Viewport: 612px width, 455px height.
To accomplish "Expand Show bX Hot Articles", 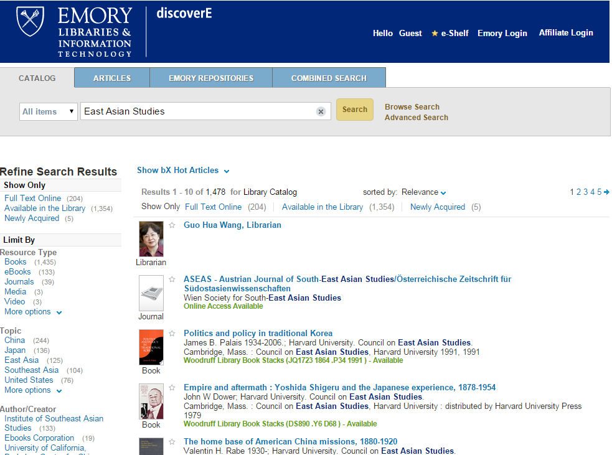I will [x=182, y=171].
